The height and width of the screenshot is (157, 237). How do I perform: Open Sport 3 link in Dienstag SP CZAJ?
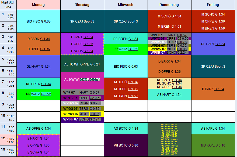tap(89, 21)
